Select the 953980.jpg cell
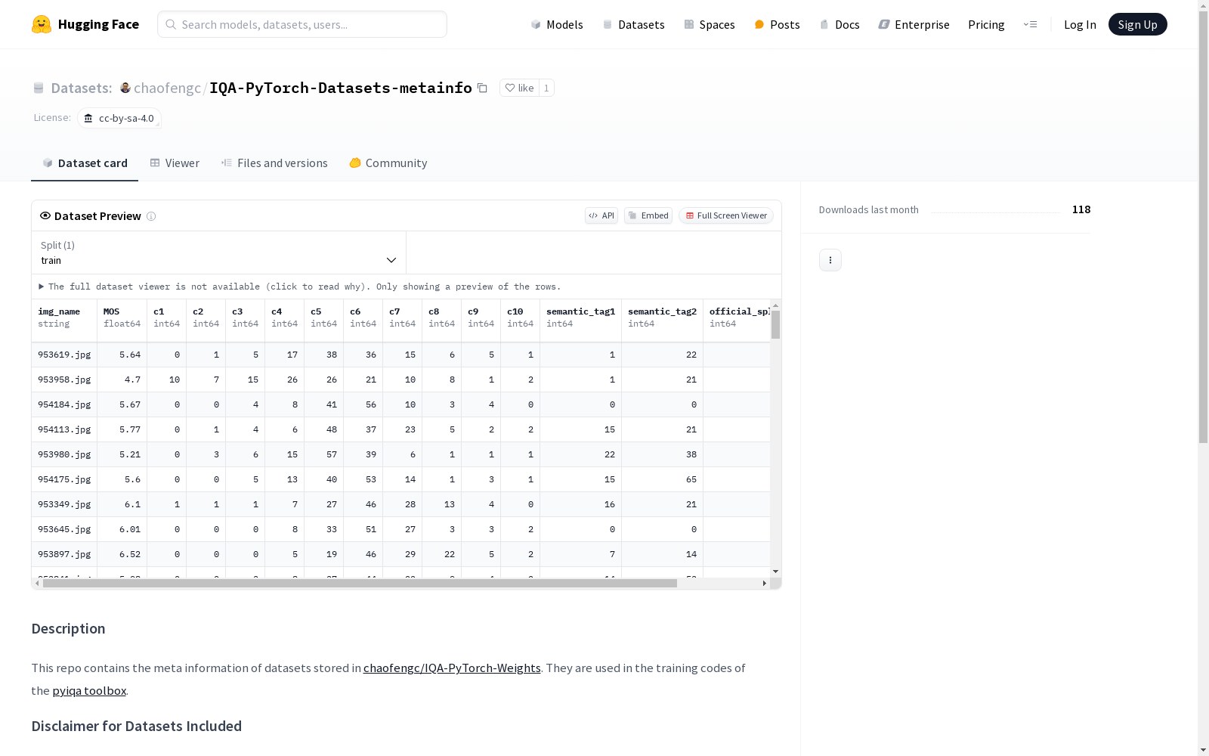This screenshot has width=1209, height=756. pyautogui.click(x=64, y=454)
